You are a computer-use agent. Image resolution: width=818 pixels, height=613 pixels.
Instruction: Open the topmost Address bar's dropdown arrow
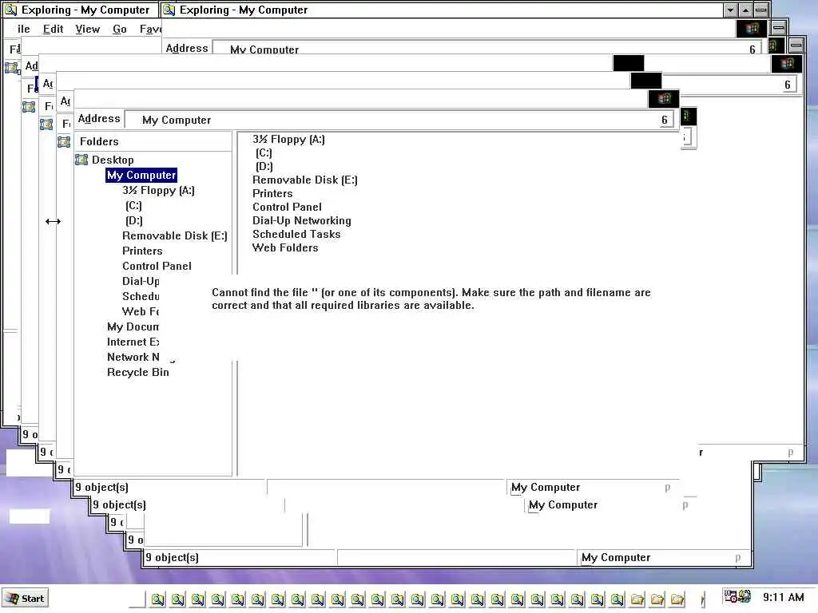752,49
